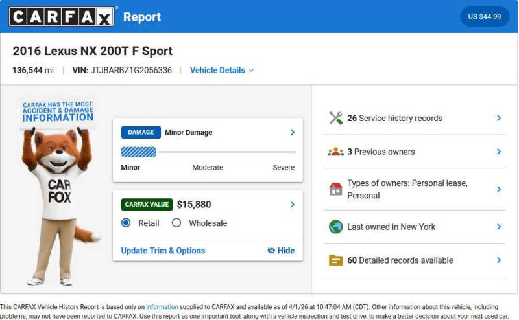Open Last owned in New York chevron

point(499,227)
